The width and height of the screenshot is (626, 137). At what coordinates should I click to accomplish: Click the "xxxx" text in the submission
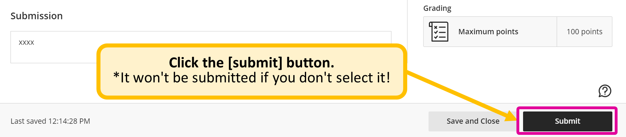click(x=26, y=42)
